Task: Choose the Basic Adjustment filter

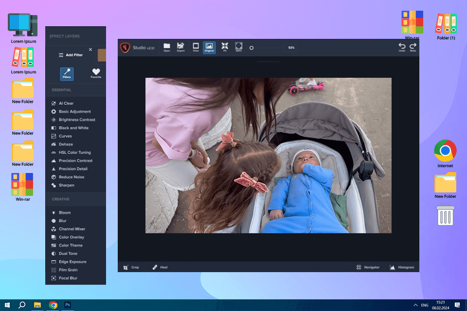Action: (x=71, y=112)
